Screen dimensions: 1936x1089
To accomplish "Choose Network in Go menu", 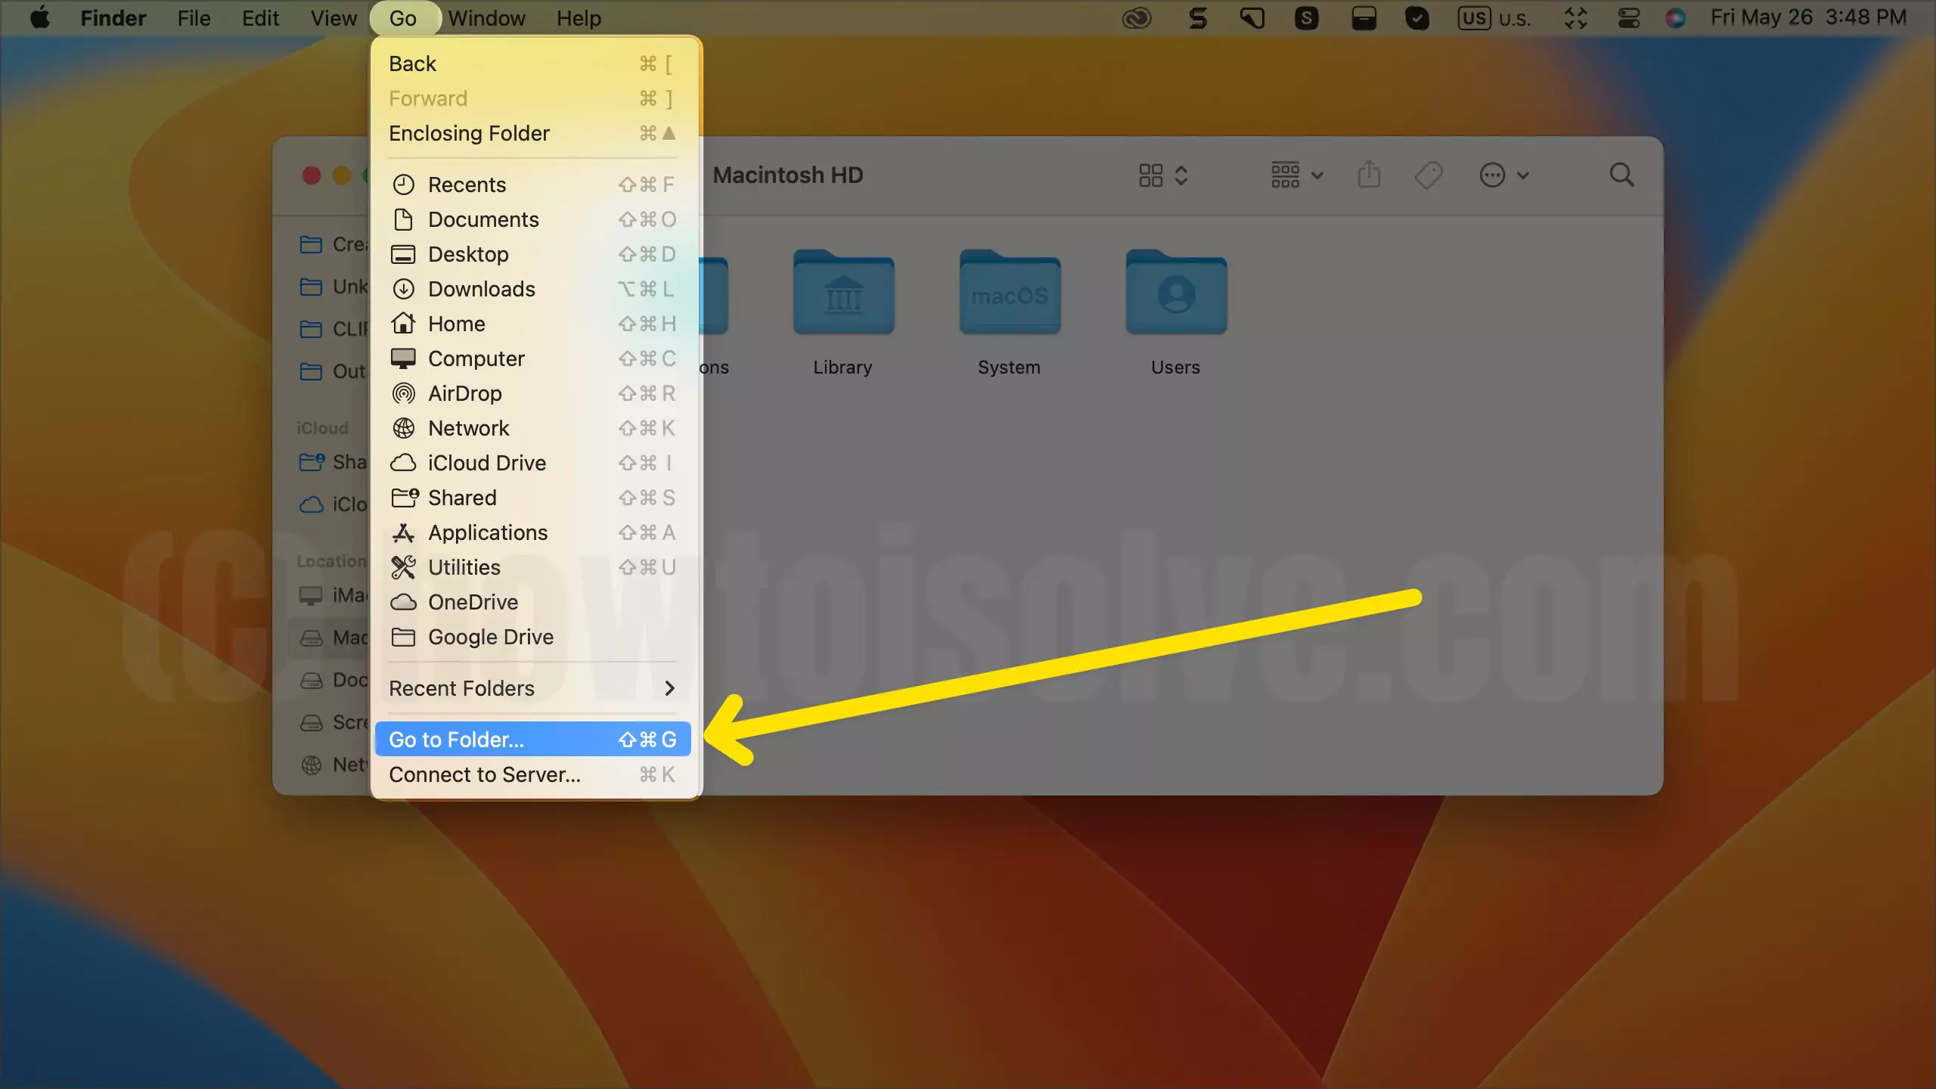I will (533, 428).
